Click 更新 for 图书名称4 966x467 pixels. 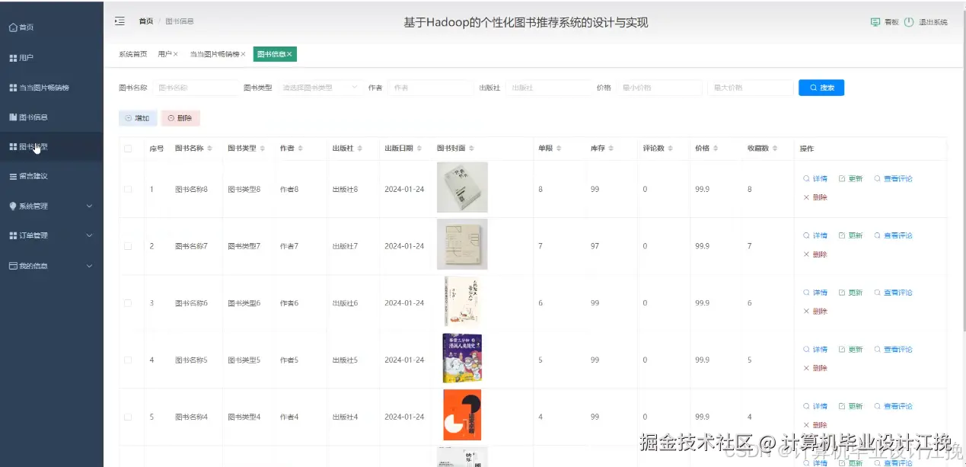click(851, 406)
